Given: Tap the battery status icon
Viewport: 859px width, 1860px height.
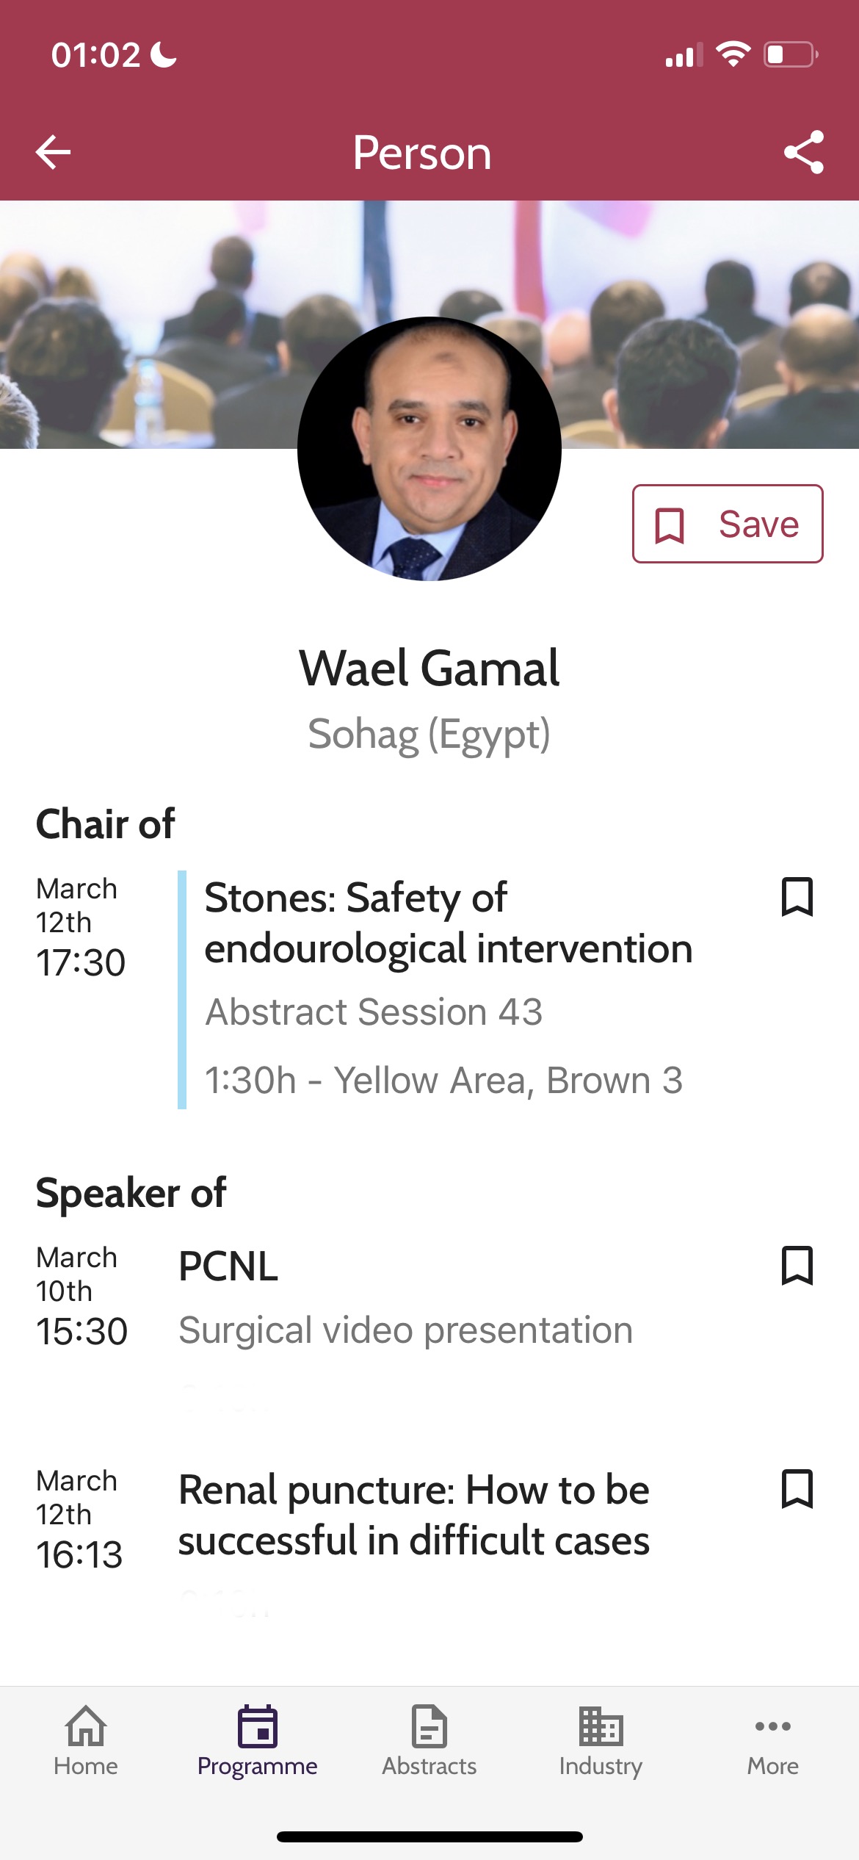Looking at the screenshot, I should 791,55.
